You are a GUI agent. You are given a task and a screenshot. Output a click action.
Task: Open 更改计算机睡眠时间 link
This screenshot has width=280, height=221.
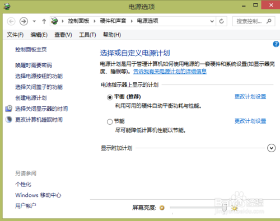tap(39, 120)
